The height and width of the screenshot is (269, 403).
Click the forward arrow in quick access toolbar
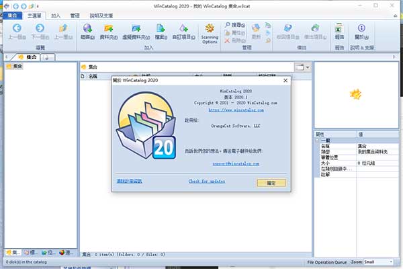coord(24,6)
